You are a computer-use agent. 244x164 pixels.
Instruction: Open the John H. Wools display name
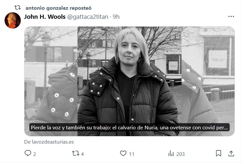[45, 17]
